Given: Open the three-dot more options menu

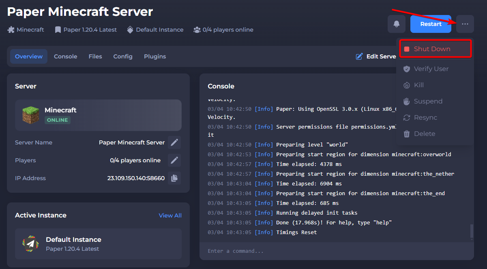Looking at the screenshot, I should point(465,24).
